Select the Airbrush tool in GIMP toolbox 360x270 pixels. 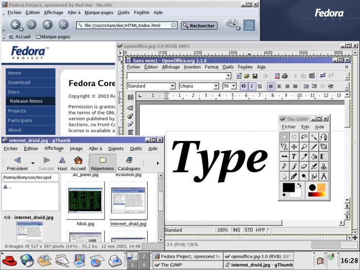[314, 166]
